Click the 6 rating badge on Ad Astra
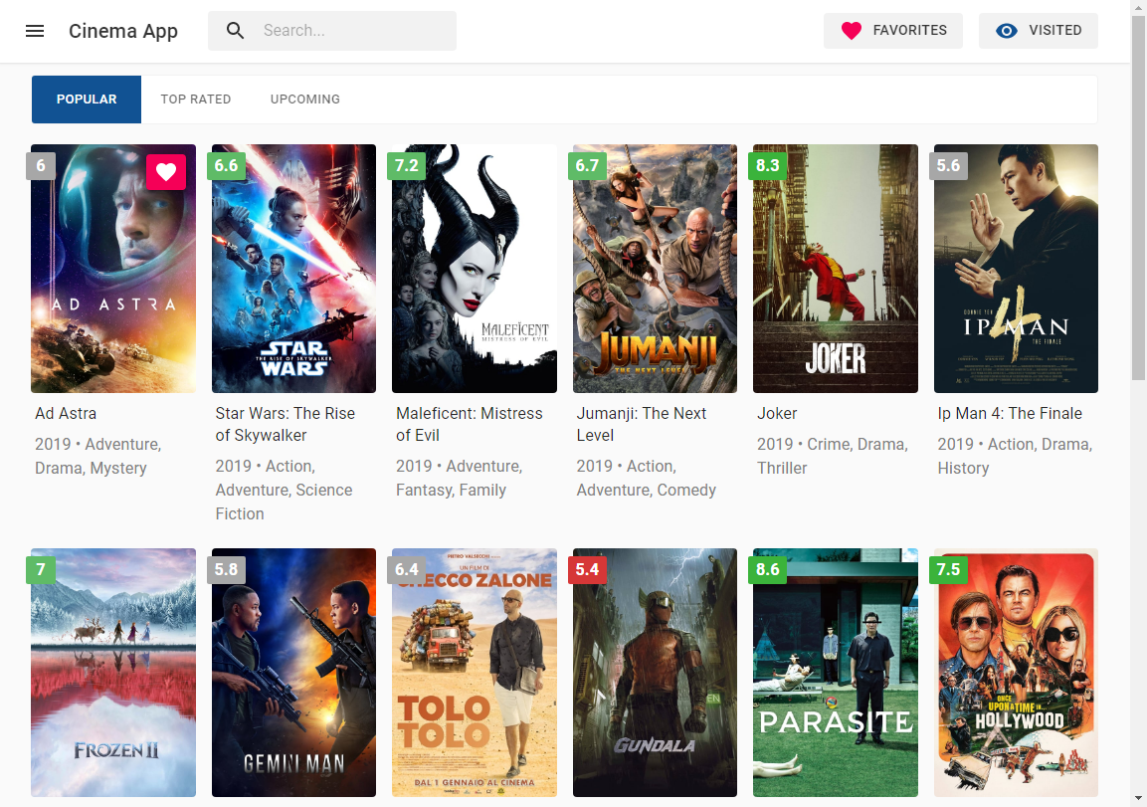Screen dimensions: 1147x807 point(41,165)
